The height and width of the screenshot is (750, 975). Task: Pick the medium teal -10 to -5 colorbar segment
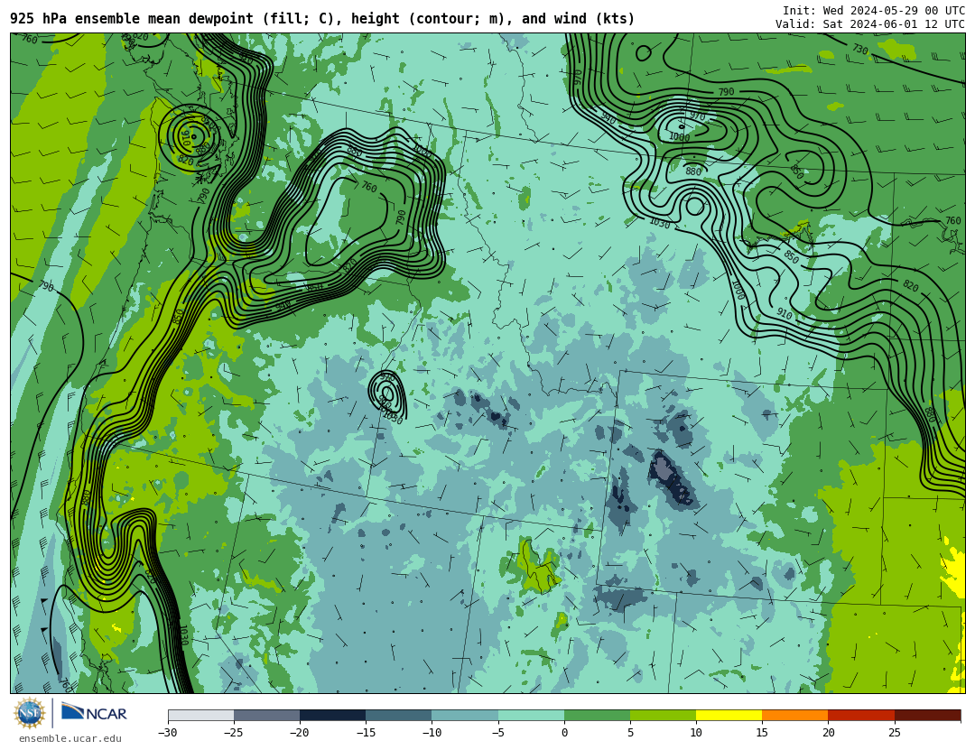[465, 715]
